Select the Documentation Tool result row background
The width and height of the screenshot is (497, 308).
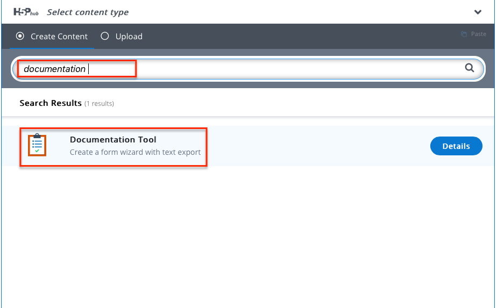click(x=248, y=146)
